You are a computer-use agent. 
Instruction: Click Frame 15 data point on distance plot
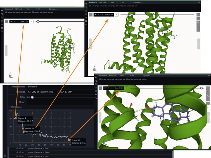pyautogui.click(x=23, y=129)
